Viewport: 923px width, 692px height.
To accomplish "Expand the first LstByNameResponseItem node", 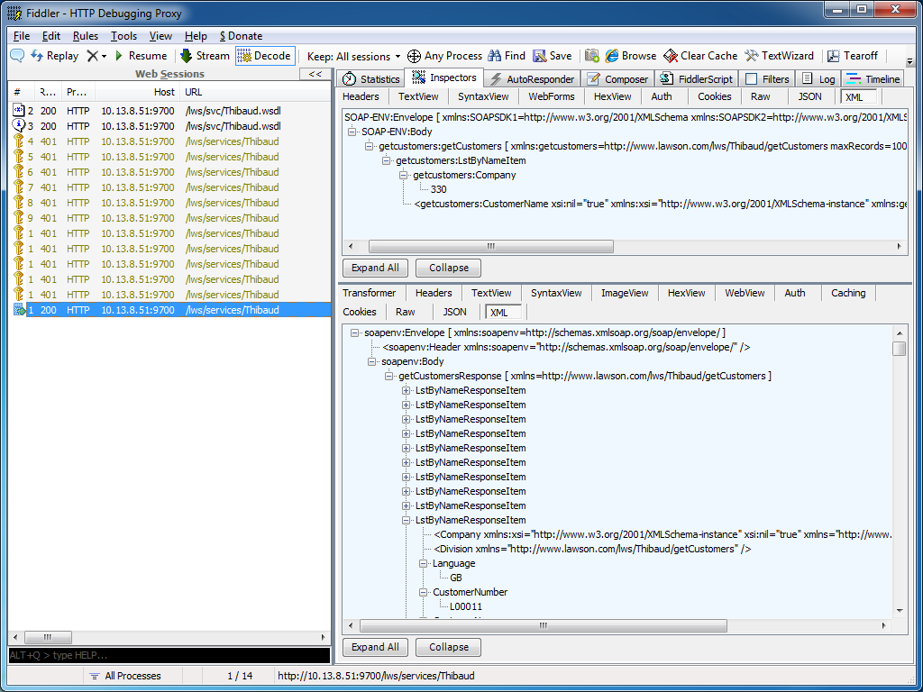I will (407, 390).
